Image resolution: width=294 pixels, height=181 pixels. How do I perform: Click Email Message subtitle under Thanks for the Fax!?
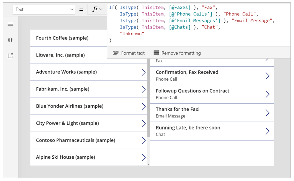(x=170, y=116)
